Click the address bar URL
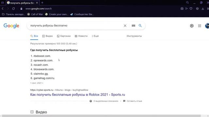The image size is (209, 117). tap(39, 9)
